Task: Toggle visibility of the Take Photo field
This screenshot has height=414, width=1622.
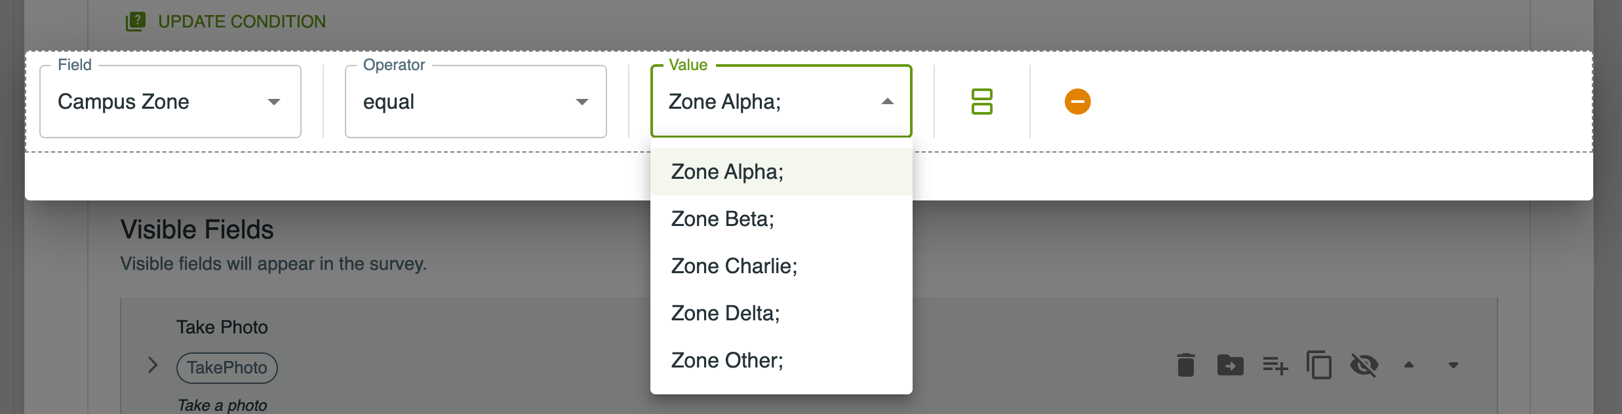Action: point(1365,366)
